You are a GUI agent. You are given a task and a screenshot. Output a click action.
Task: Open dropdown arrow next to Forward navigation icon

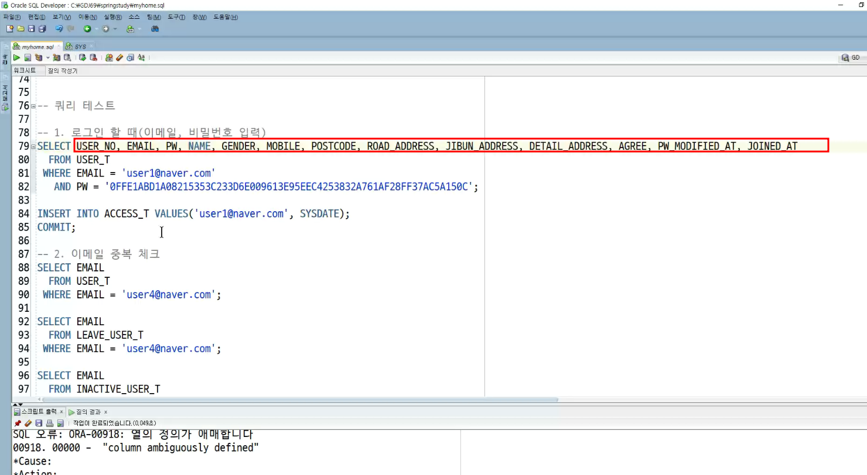[115, 29]
